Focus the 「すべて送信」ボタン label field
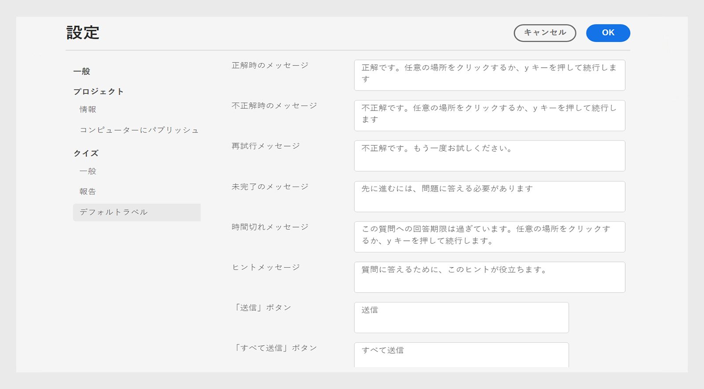The height and width of the screenshot is (389, 704). (461, 355)
